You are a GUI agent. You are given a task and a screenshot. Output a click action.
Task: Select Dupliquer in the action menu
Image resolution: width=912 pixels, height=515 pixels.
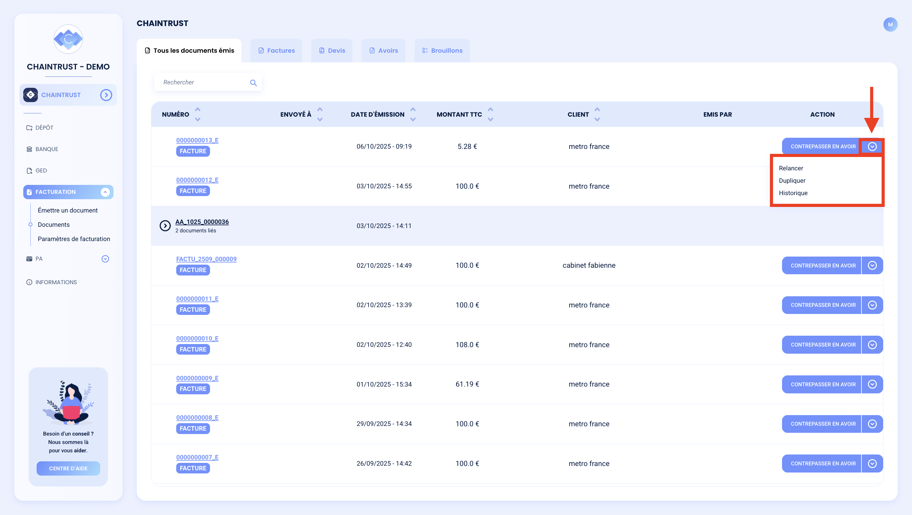click(x=792, y=181)
